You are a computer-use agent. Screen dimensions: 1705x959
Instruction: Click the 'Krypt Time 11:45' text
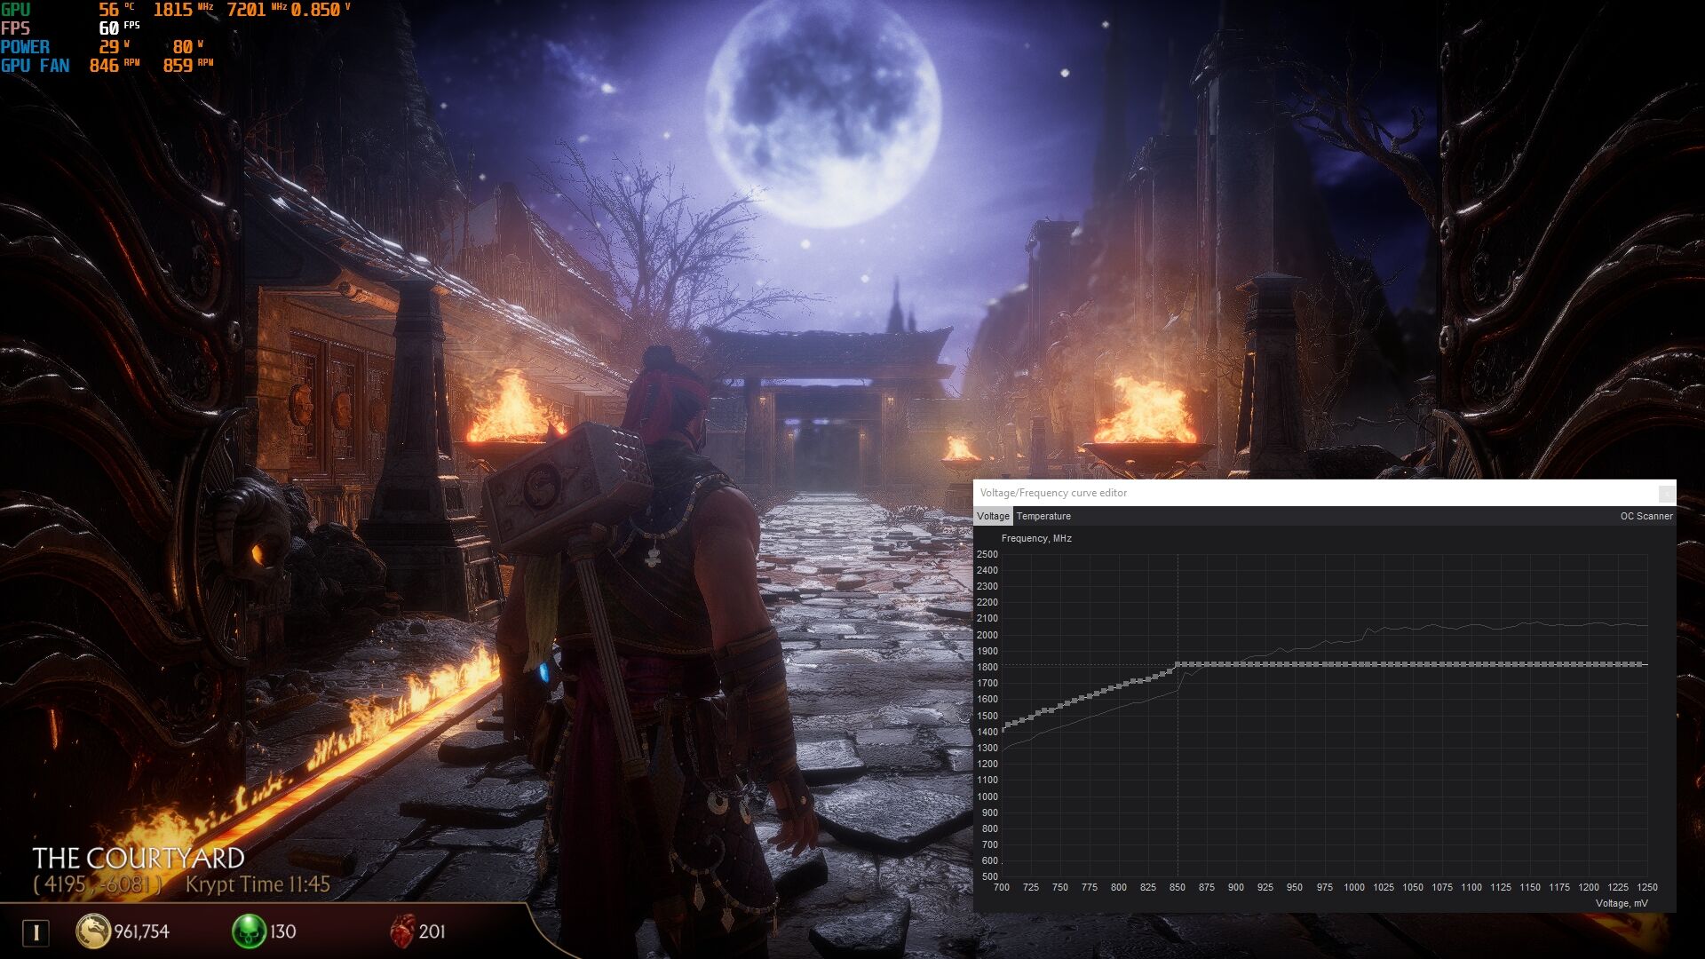258,884
